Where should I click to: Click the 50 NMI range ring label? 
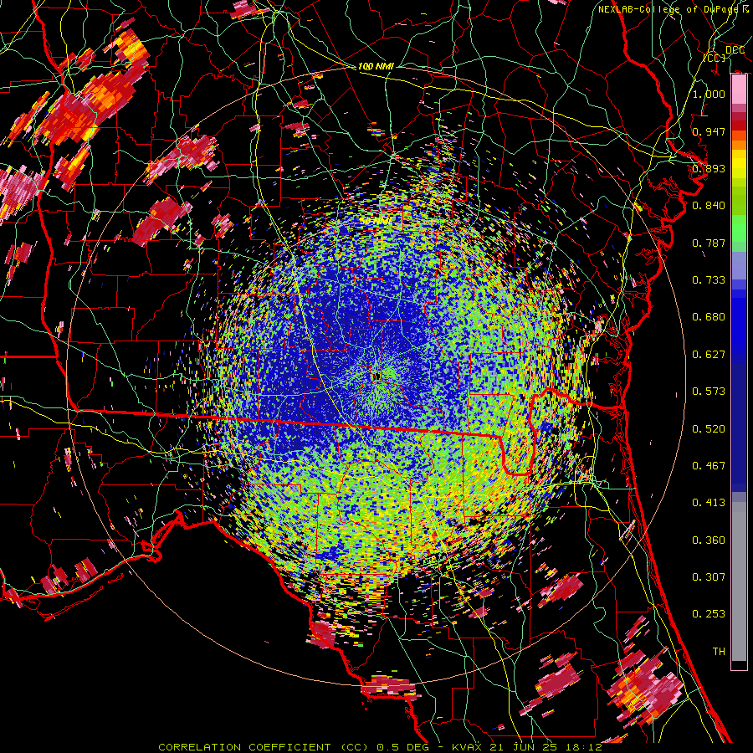(375, 221)
